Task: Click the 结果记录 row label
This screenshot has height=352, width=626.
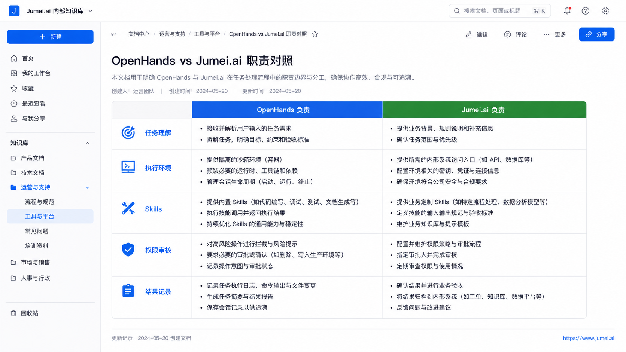Action: click(158, 292)
